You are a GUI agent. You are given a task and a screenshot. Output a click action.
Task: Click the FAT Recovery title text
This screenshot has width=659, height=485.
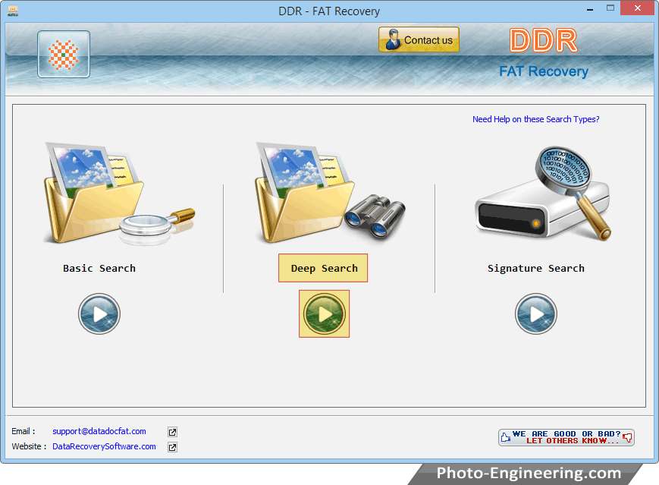(x=544, y=71)
